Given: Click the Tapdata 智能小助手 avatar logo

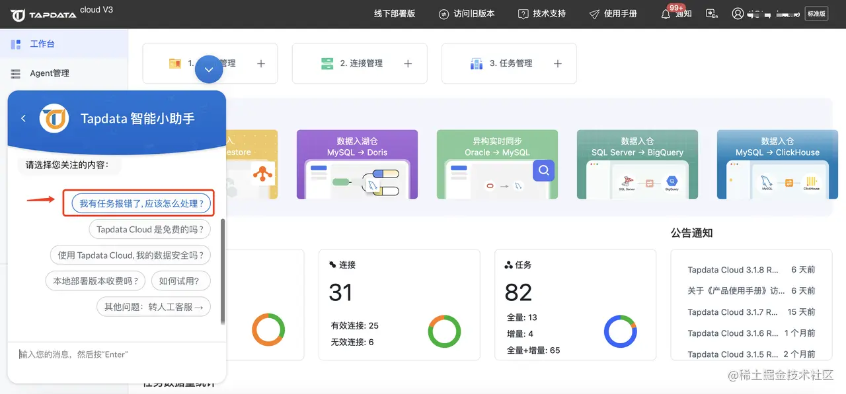Looking at the screenshot, I should coord(54,118).
